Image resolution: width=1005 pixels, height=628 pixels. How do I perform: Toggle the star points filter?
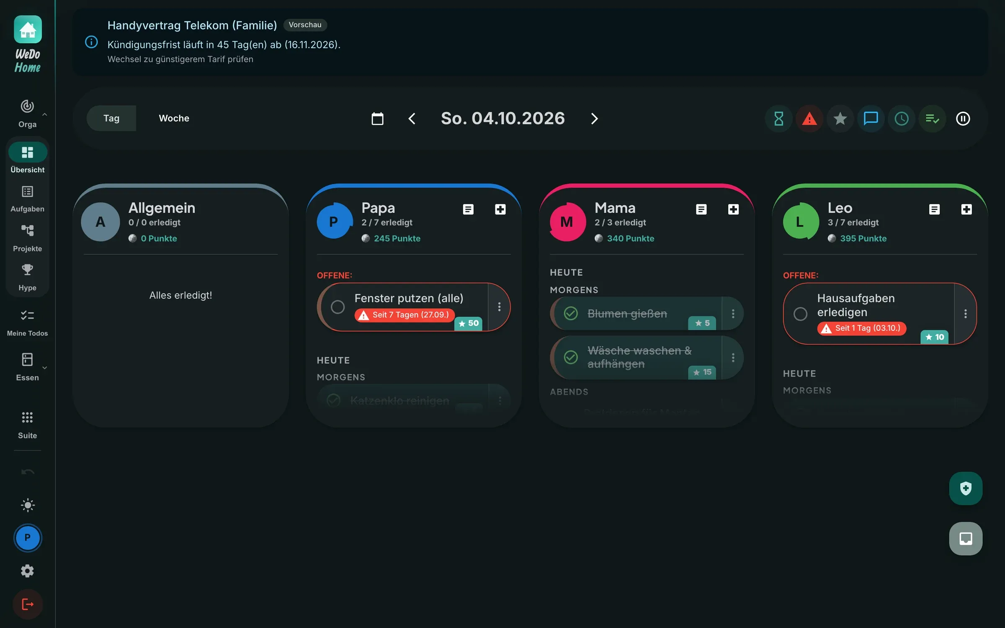[840, 118]
